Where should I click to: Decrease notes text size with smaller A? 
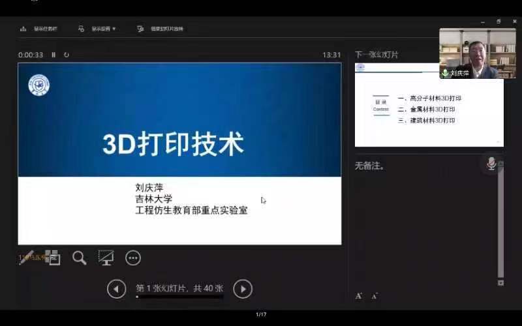[x=375, y=296]
